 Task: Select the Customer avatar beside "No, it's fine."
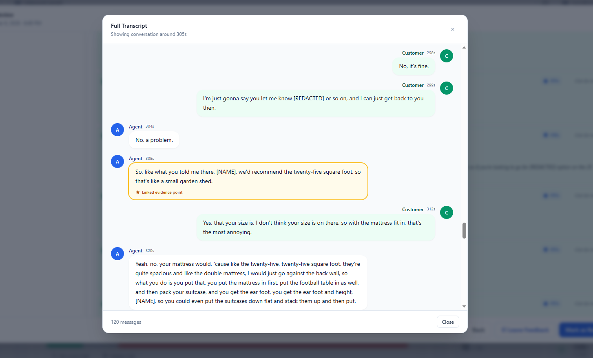446,56
